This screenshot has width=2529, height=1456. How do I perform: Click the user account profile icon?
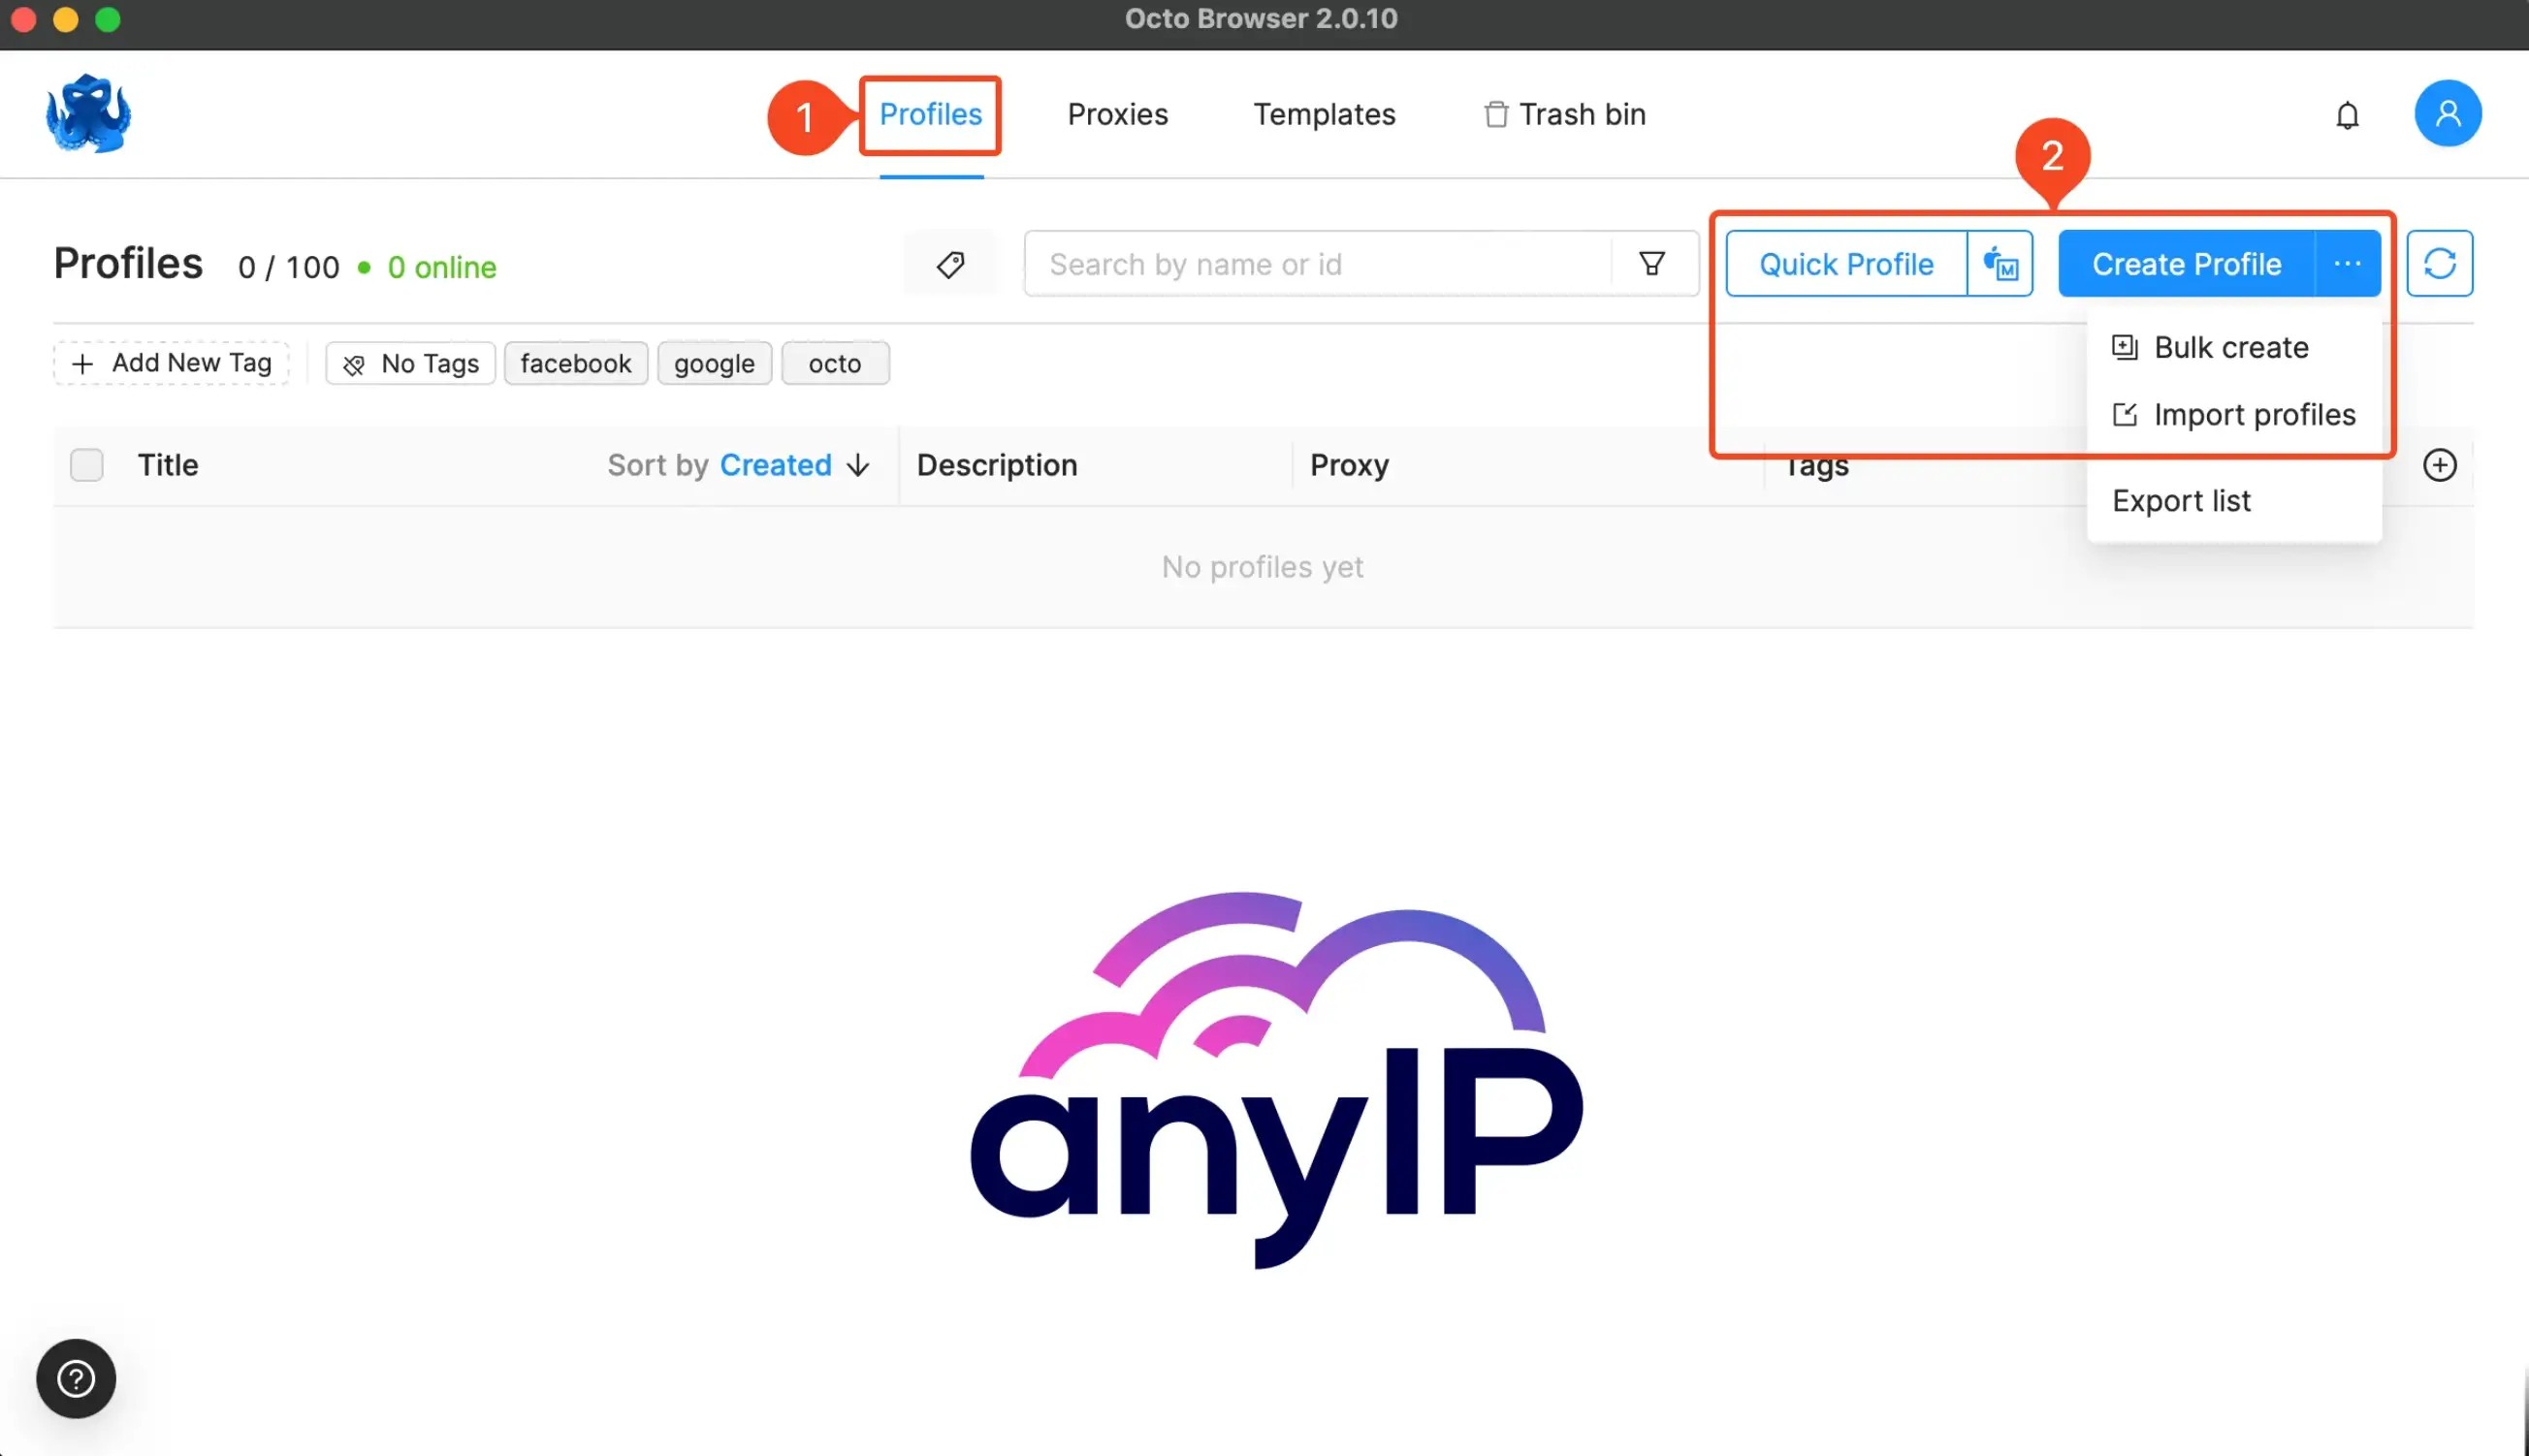tap(2449, 112)
